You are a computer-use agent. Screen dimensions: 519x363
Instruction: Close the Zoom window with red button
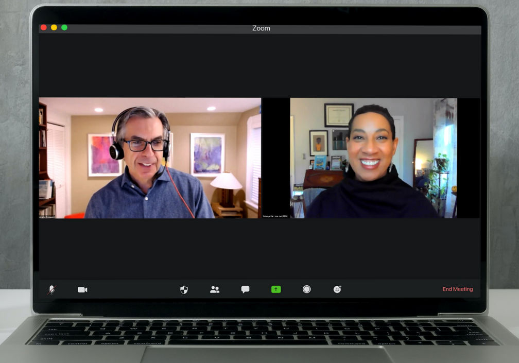point(44,28)
